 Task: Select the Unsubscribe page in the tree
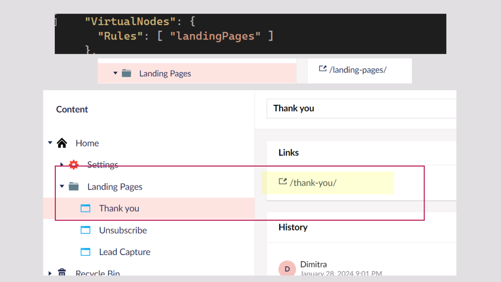pyautogui.click(x=123, y=230)
